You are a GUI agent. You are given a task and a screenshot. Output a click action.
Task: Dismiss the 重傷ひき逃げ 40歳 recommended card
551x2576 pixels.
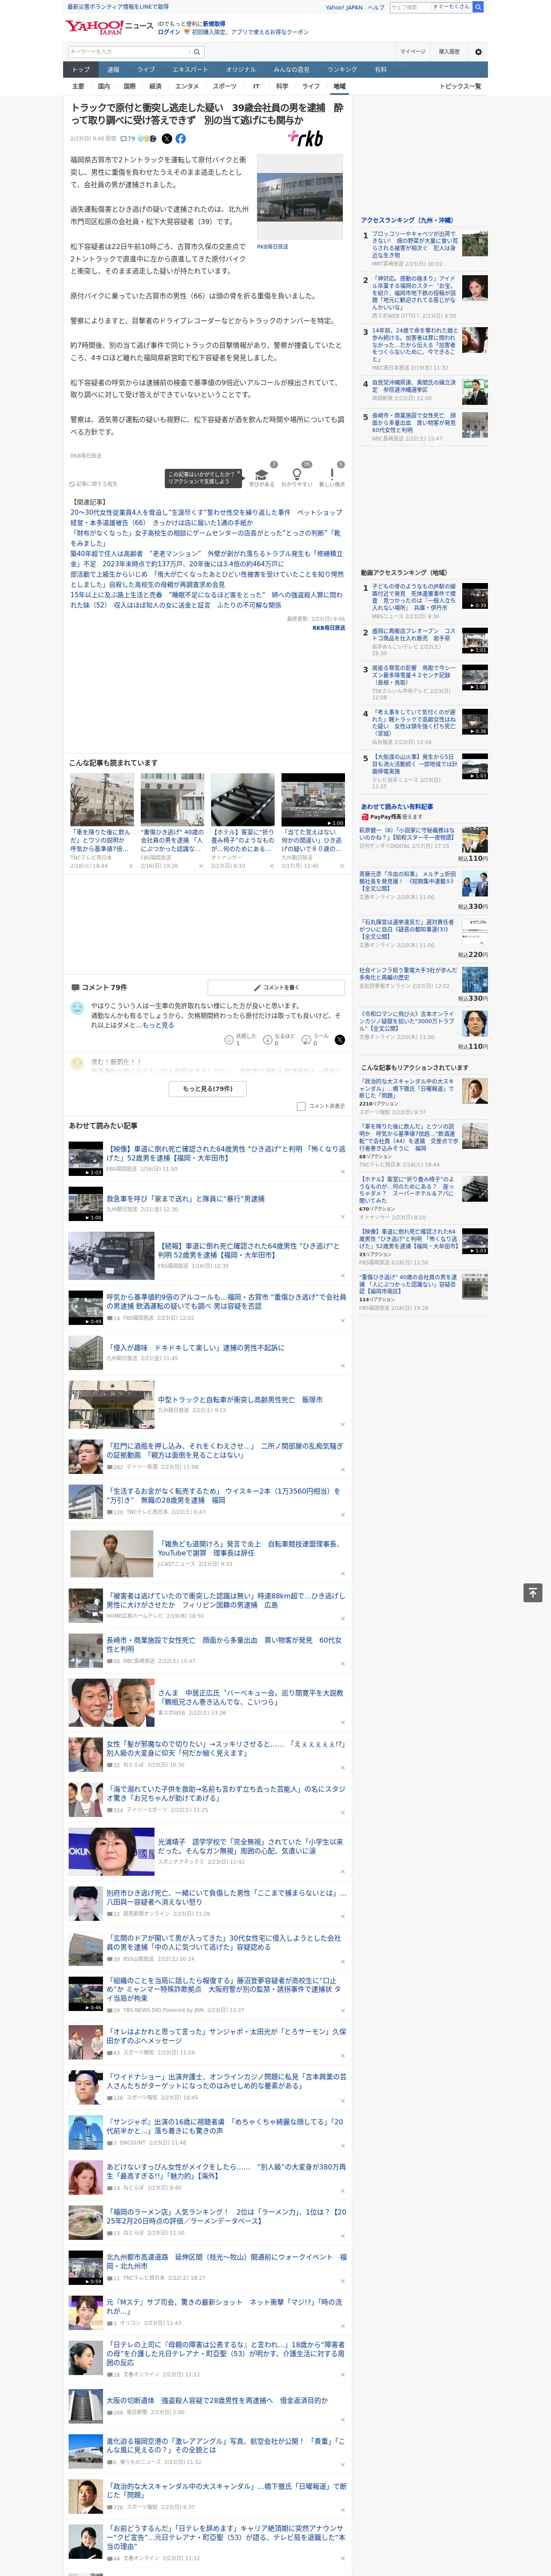201,866
